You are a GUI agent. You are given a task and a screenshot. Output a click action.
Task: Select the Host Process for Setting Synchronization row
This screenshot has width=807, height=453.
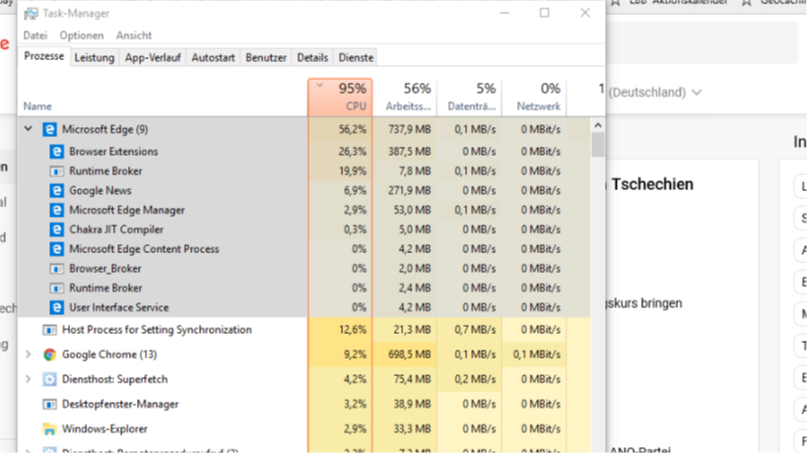coord(304,330)
